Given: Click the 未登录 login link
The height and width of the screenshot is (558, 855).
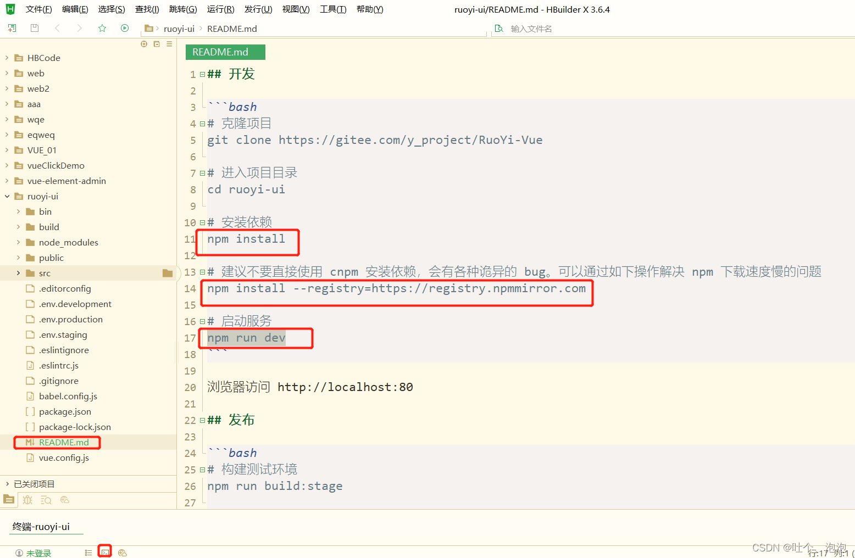Looking at the screenshot, I should click(38, 553).
